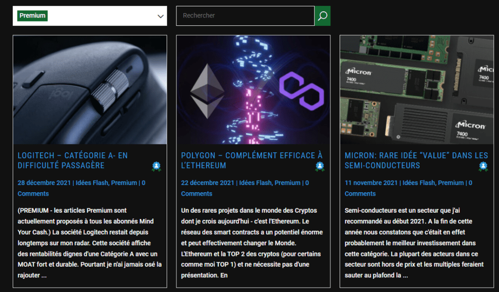This screenshot has width=499, height=292.
Task: Click Premium category under Logitech article
Action: tap(124, 182)
